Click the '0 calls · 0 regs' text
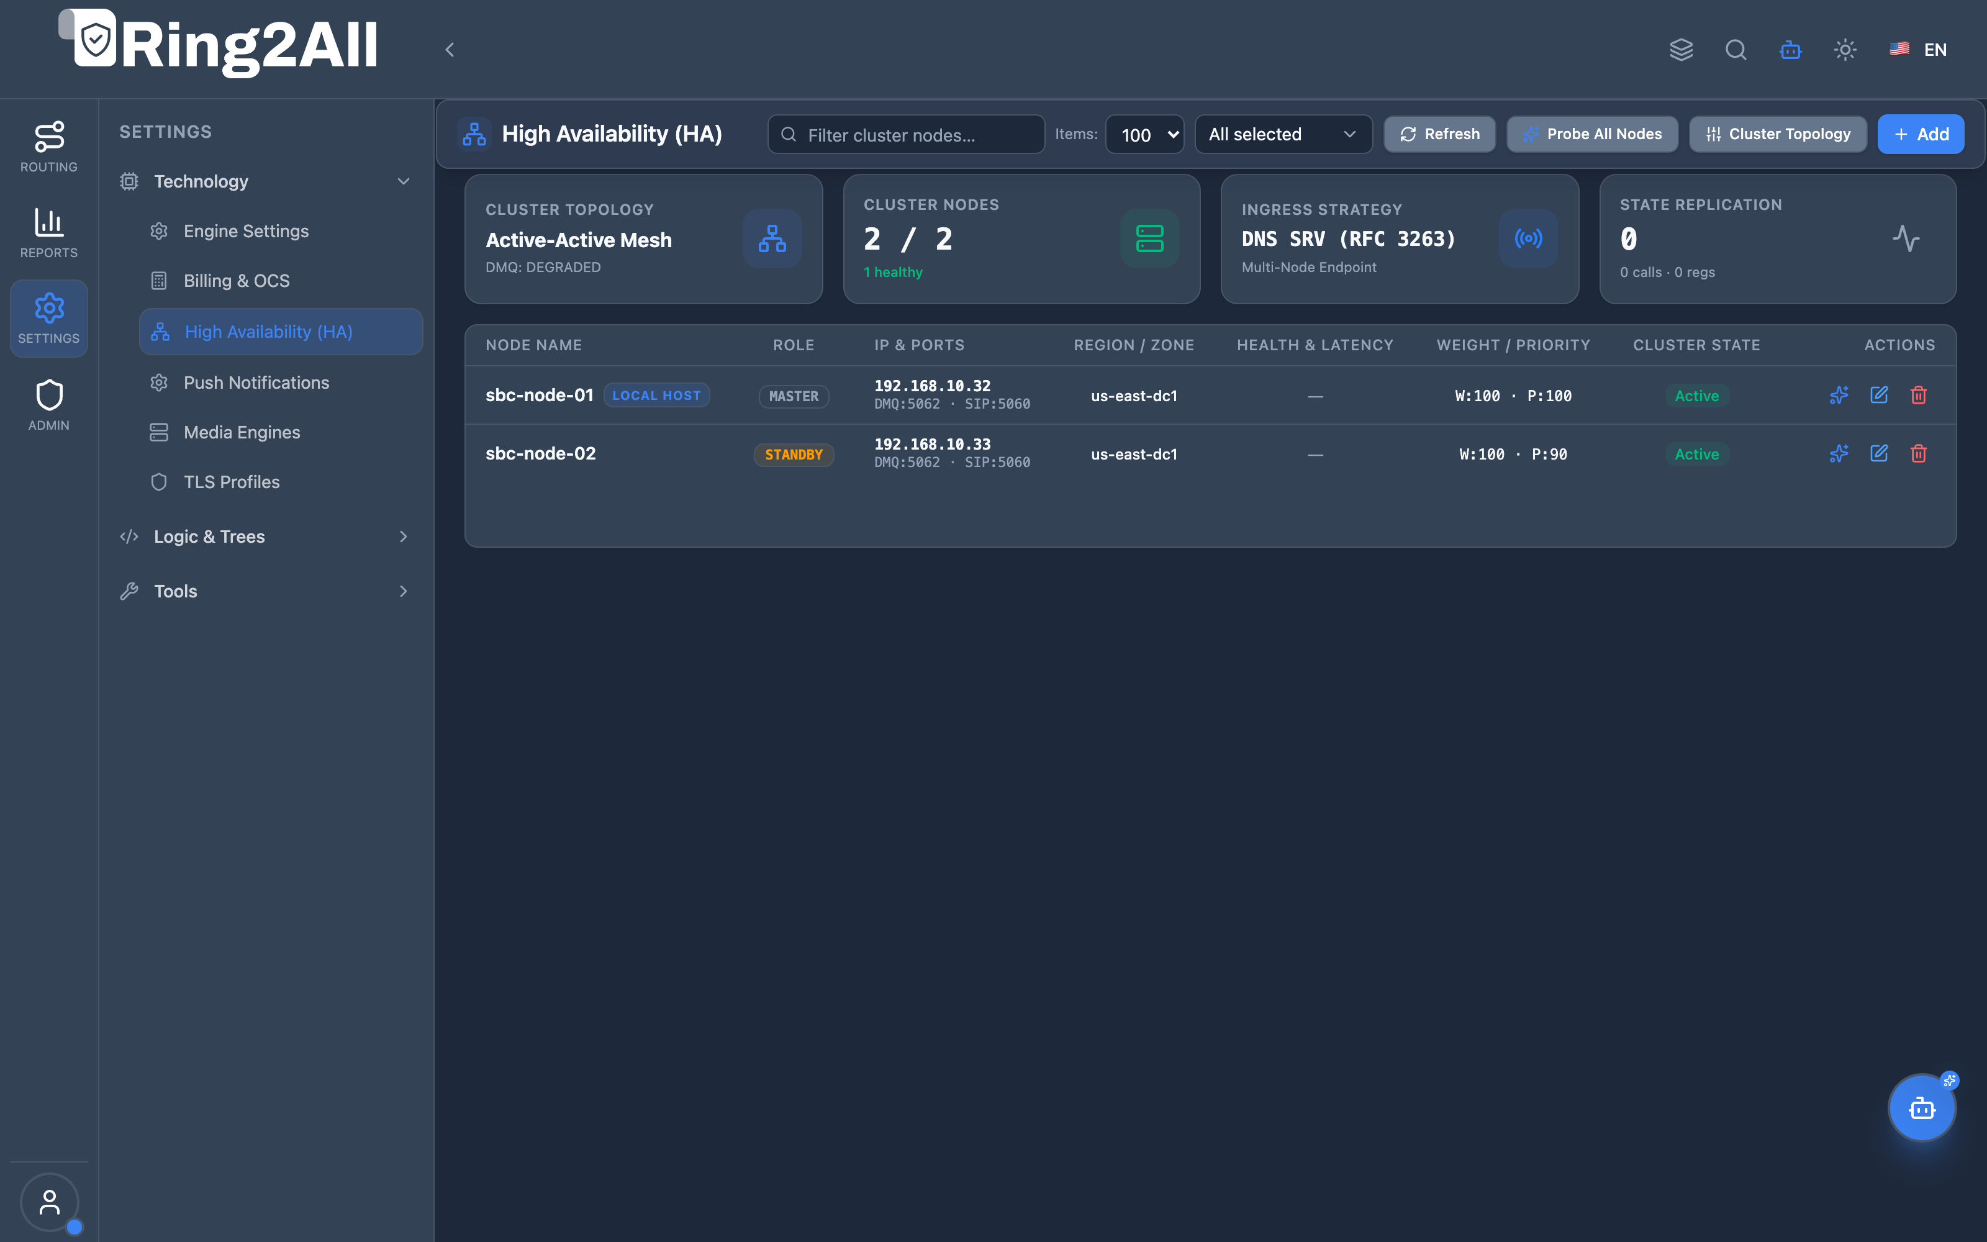This screenshot has height=1242, width=1987. pyautogui.click(x=1667, y=272)
